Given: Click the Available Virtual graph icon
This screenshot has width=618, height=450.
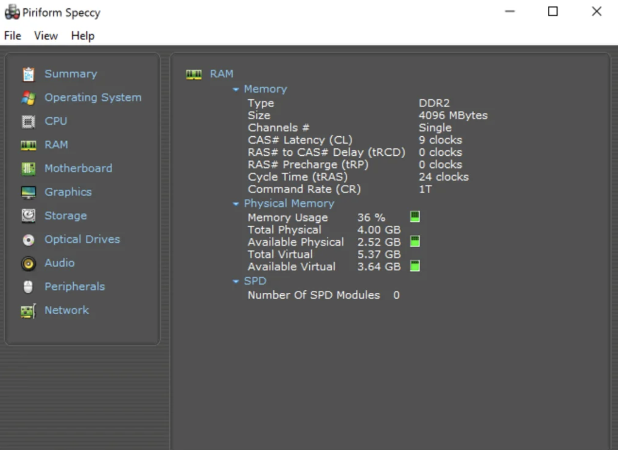Looking at the screenshot, I should pos(415,266).
